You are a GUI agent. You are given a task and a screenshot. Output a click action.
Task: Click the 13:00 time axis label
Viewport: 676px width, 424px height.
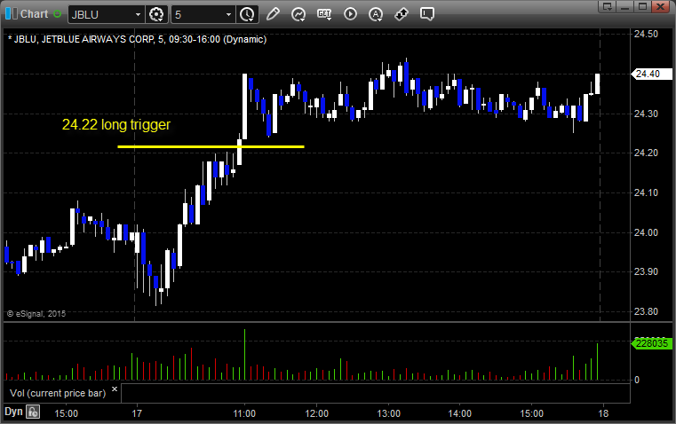click(388, 413)
